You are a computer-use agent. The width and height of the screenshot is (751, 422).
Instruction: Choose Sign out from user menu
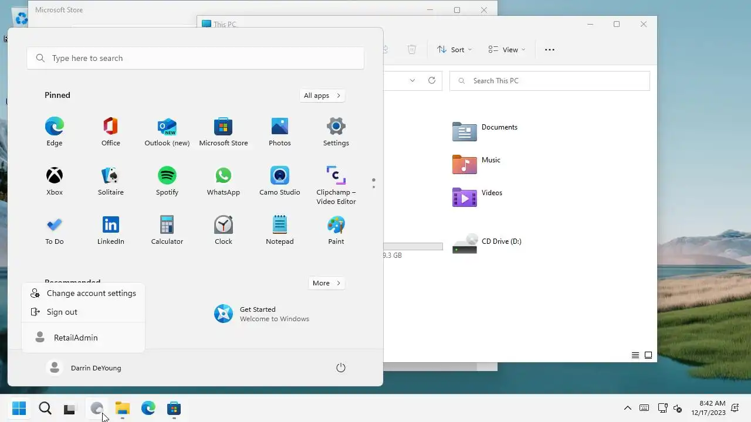click(83, 312)
